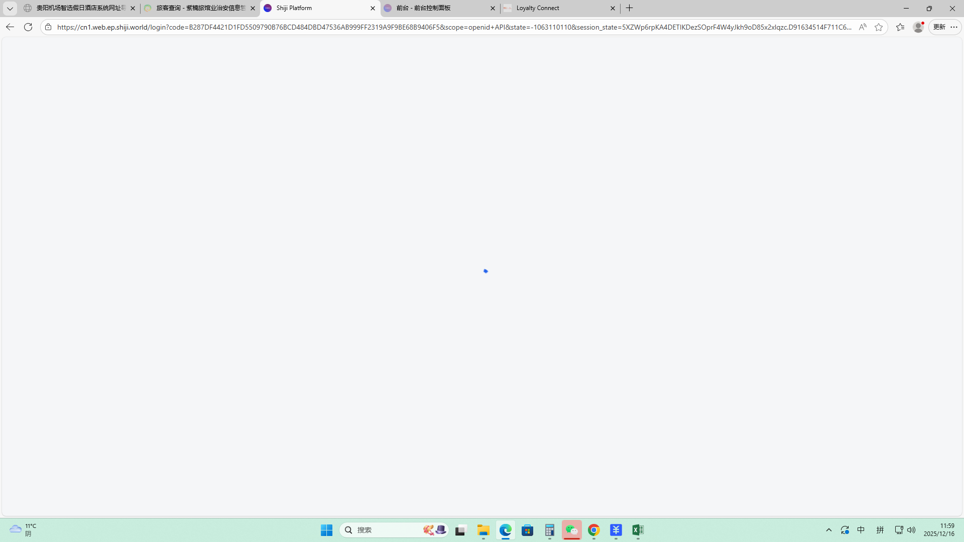The width and height of the screenshot is (964, 542).
Task: Open a new browser tab
Action: pos(629,8)
